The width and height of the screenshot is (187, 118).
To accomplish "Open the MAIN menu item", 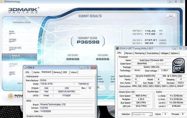I will point(12,32).
